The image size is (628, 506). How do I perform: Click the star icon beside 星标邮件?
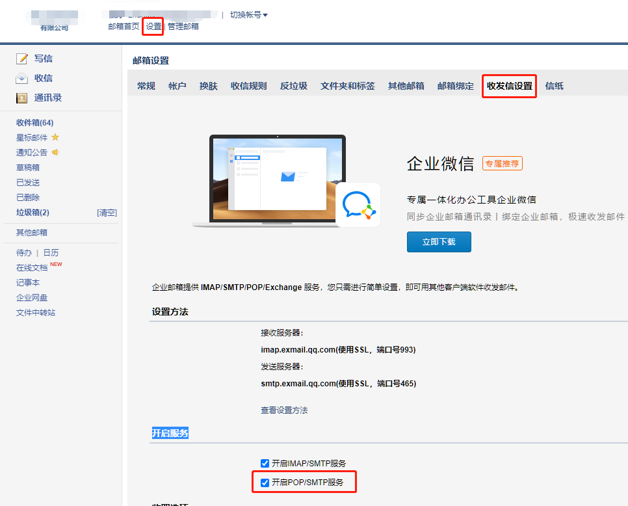(55, 137)
